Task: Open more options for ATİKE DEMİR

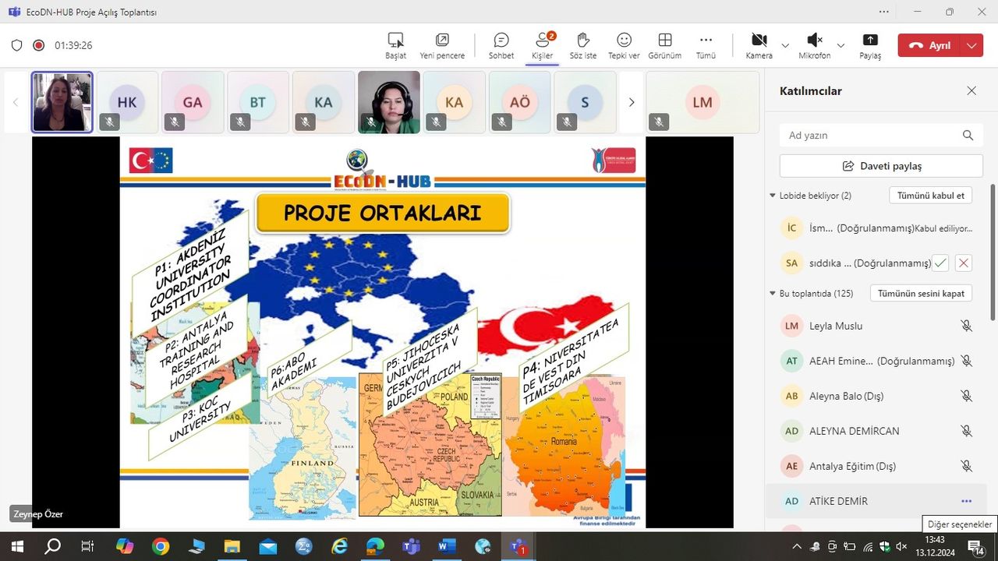Action: click(x=967, y=501)
